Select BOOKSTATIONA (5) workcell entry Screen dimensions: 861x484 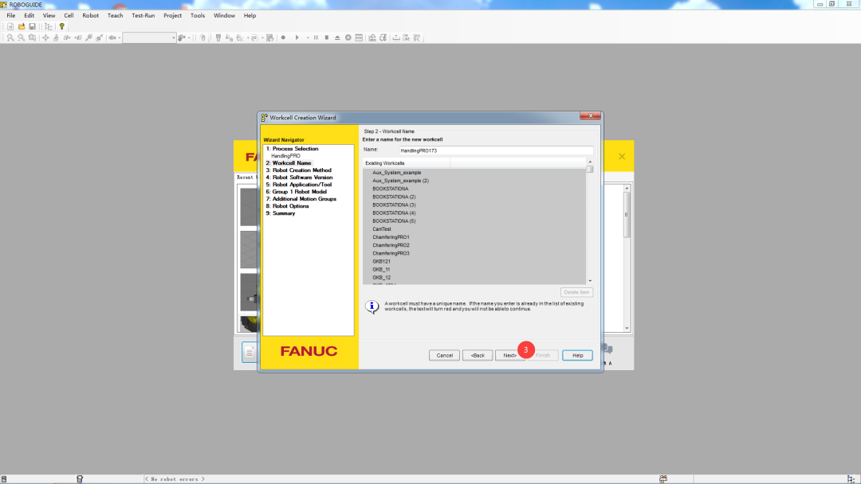coord(395,221)
